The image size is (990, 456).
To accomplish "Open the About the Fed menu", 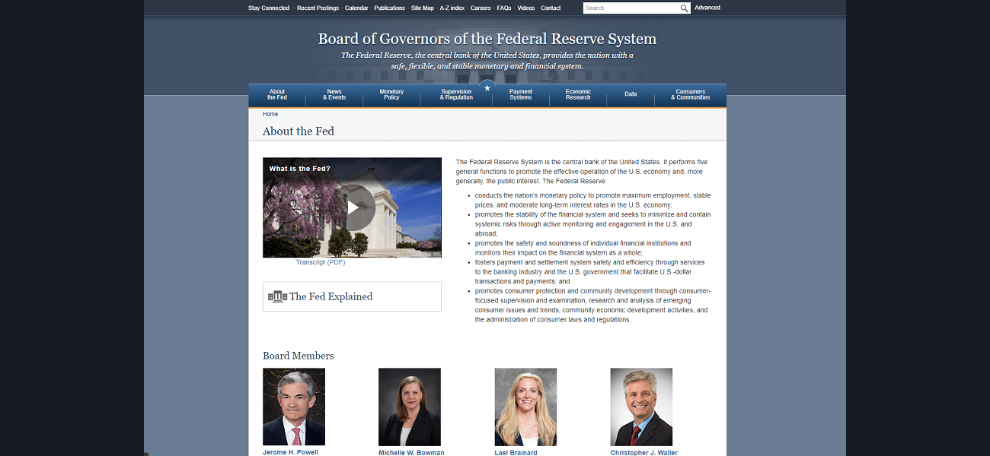I will coord(277,95).
